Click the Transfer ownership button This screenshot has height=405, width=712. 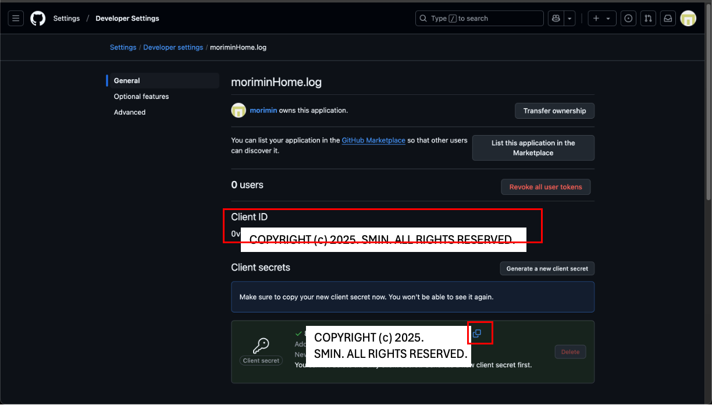554,111
